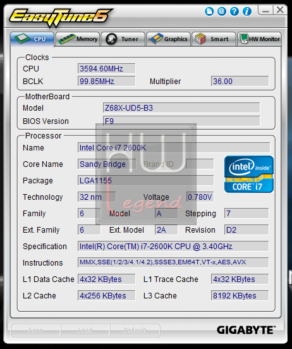Click the info 'i' icon

click(x=247, y=11)
